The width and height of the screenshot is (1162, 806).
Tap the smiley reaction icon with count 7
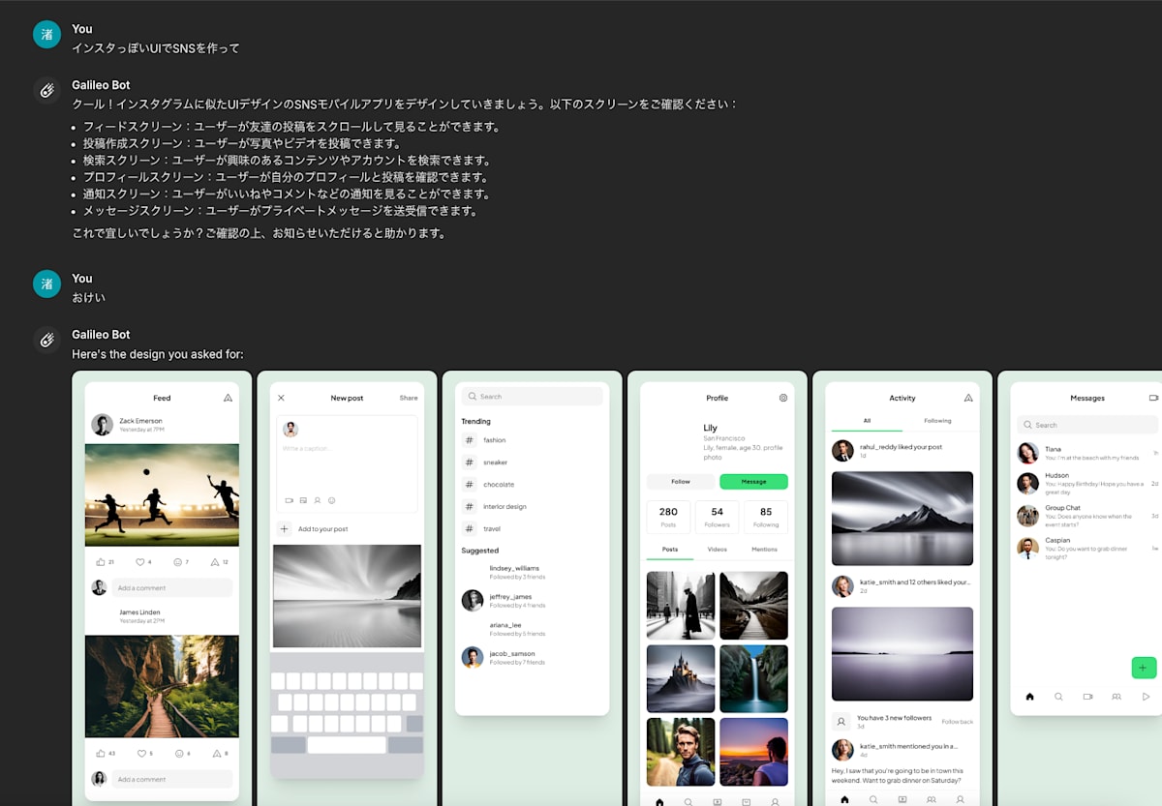pos(177,561)
